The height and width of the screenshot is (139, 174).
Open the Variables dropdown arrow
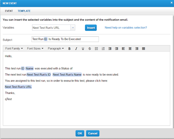point(73,28)
